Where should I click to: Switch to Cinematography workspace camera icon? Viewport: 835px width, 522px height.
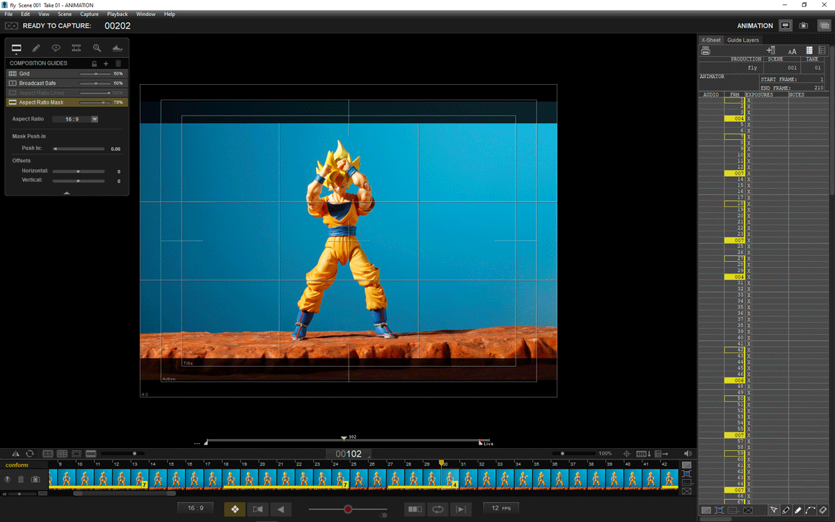804,26
